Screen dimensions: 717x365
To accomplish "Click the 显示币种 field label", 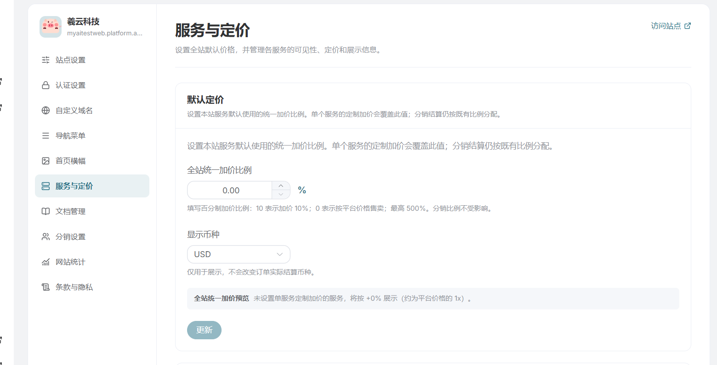I will pos(203,235).
